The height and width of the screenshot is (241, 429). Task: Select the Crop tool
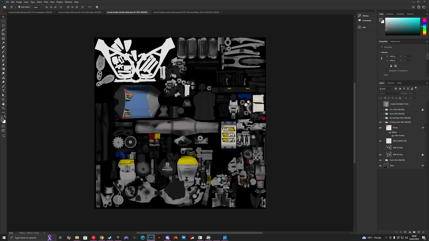pos(3,34)
